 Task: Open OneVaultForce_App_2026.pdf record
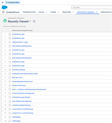coord(21,97)
